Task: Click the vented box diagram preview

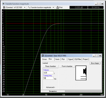Action: 81,73
